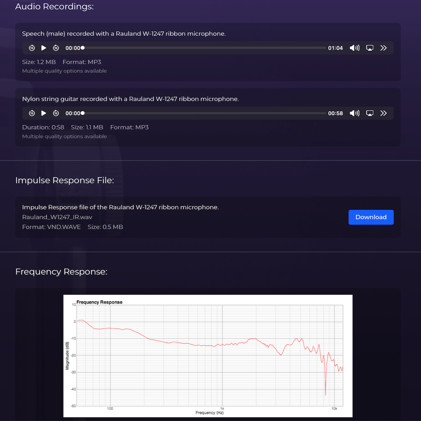Skip guitar recording forward 15 seconds
Screen dimensions: 421x421
56,113
